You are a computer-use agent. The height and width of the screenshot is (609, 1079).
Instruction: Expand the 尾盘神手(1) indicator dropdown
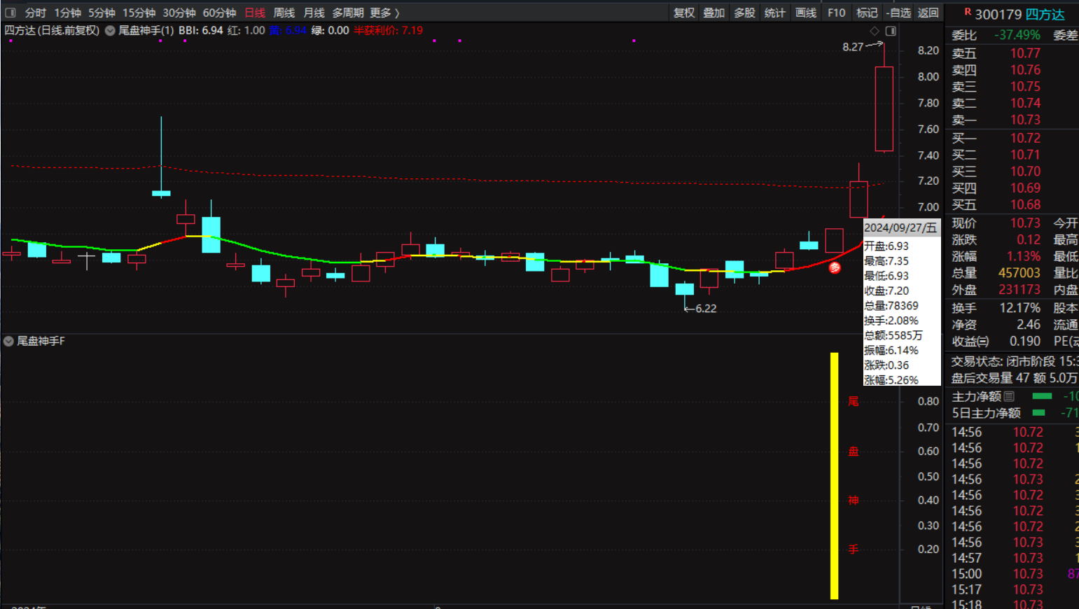(110, 31)
